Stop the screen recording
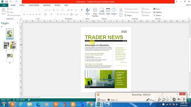The image size is (191, 107). (x=113, y=100)
